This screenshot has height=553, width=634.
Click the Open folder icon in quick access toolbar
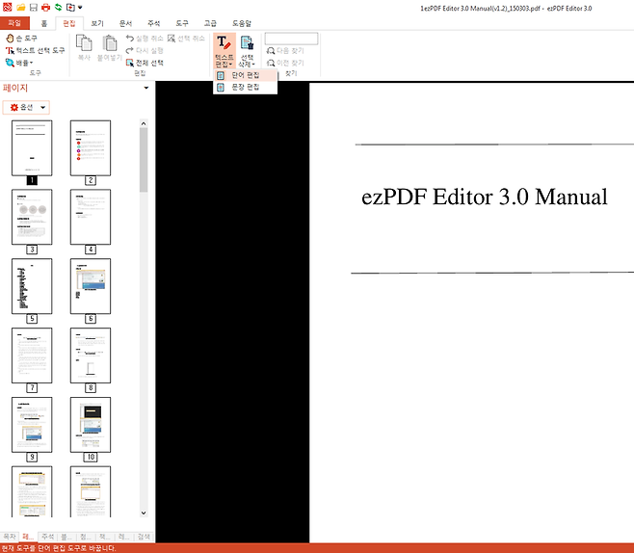pos(20,8)
